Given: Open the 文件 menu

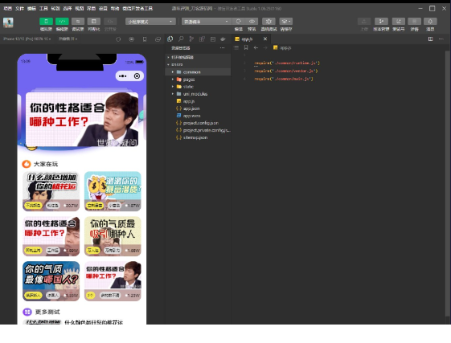Looking at the screenshot, I should (x=19, y=8).
